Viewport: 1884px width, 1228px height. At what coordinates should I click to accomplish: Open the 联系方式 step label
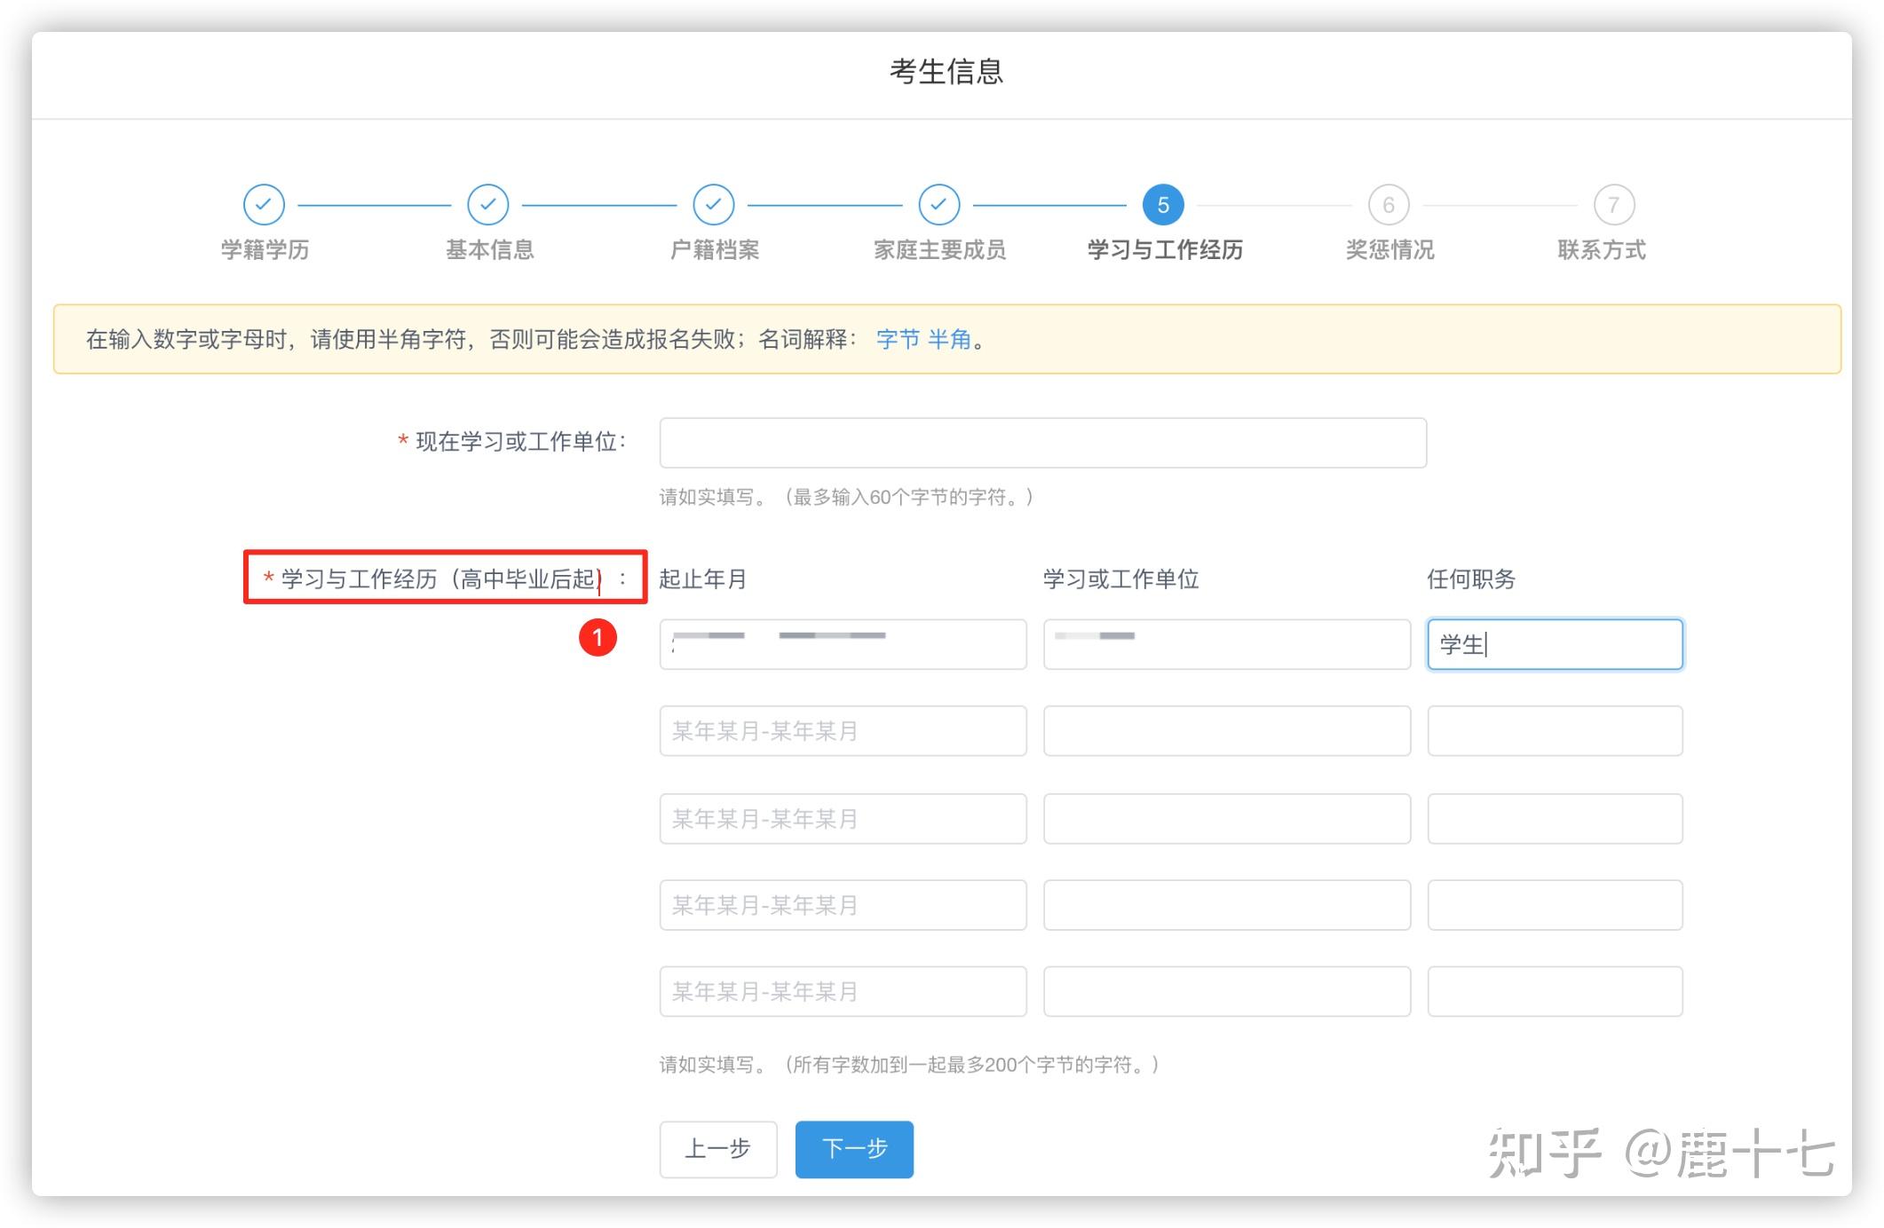tap(1602, 250)
